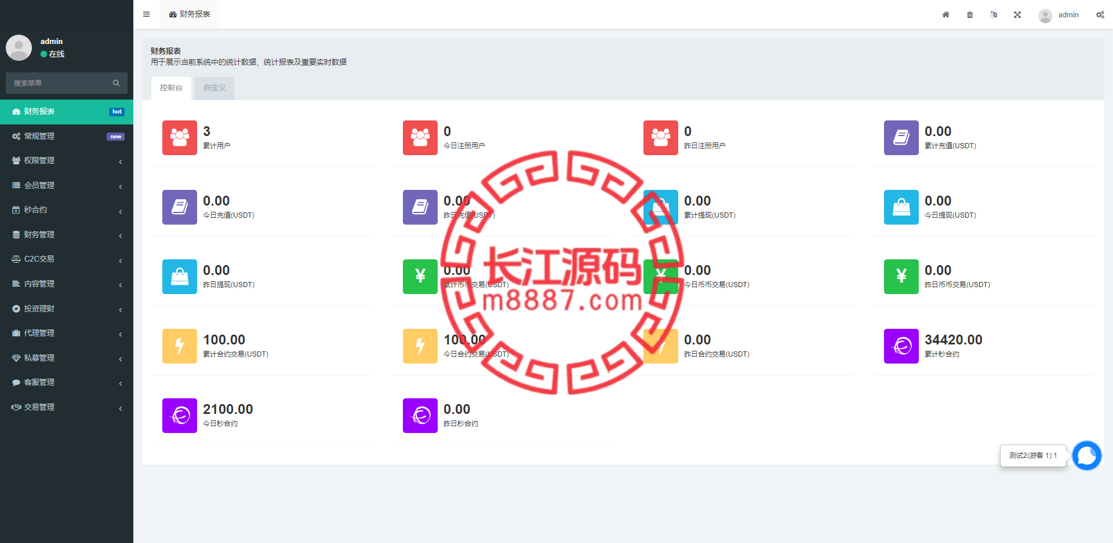
Task: Click the 累计用户 users icon
Action: click(x=180, y=138)
